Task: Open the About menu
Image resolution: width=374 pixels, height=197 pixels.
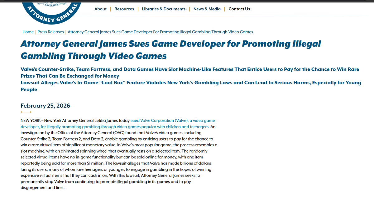Action: pos(100,9)
